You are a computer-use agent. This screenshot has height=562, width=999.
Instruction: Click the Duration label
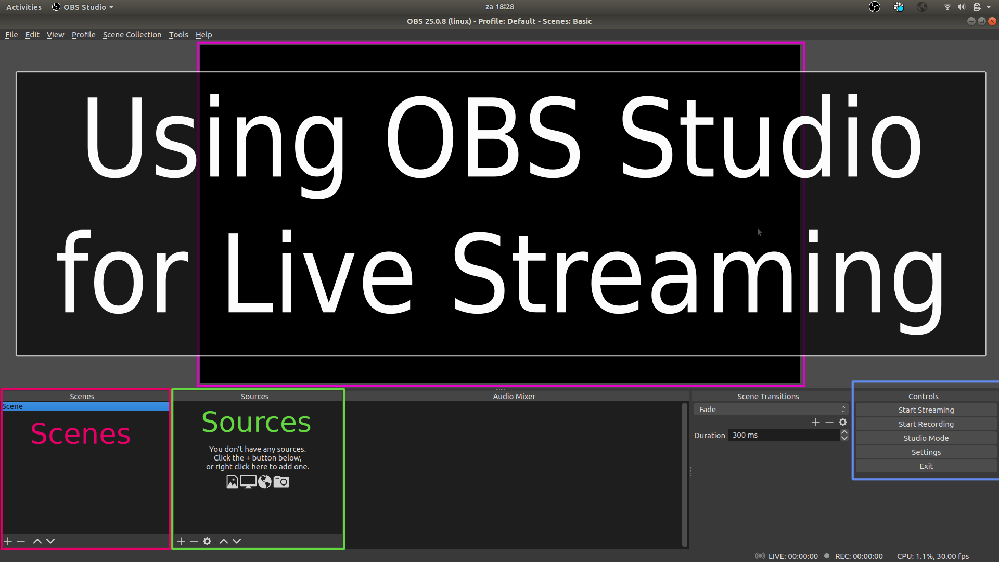coord(709,436)
